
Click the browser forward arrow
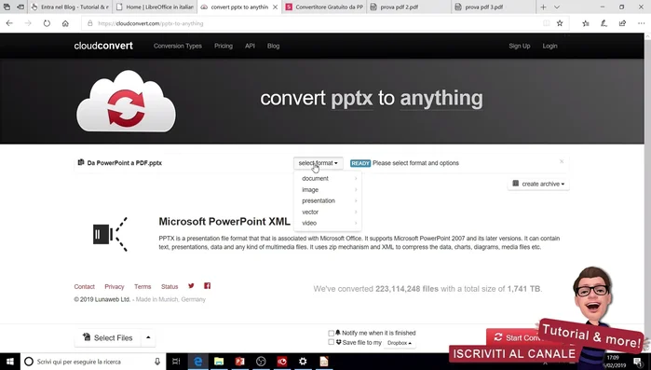[28, 23]
